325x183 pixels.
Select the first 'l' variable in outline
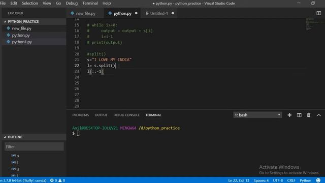[18, 162]
